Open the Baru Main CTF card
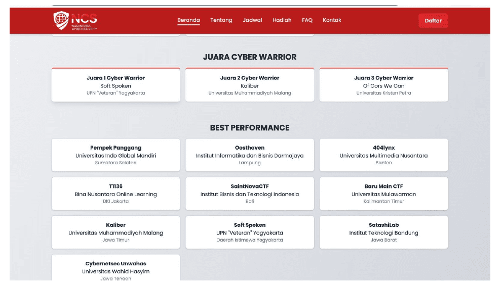 point(383,194)
